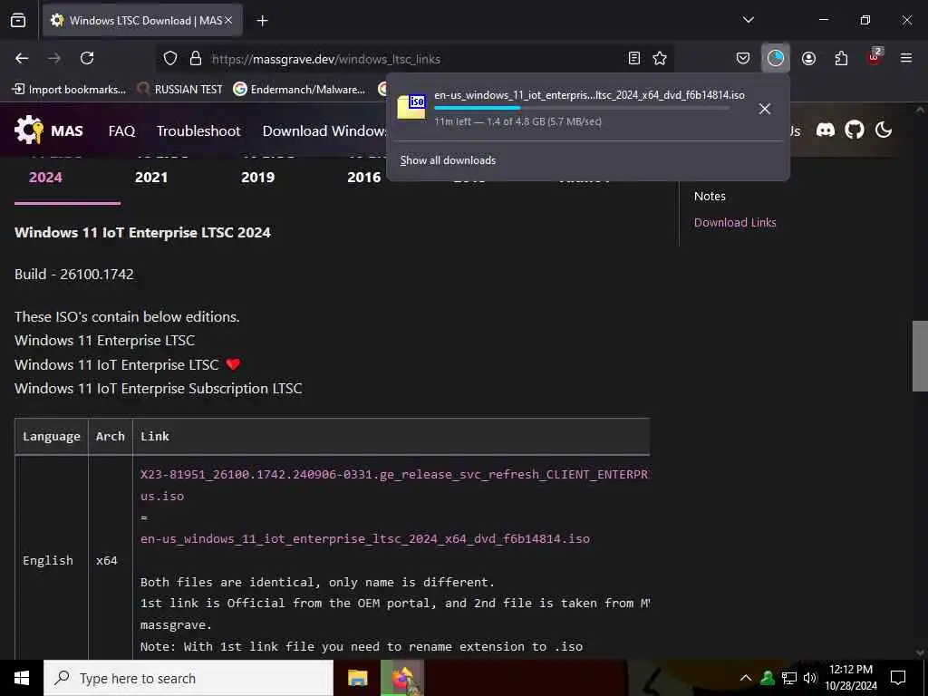
Task: Bookmark this page with star icon
Action: tap(660, 58)
